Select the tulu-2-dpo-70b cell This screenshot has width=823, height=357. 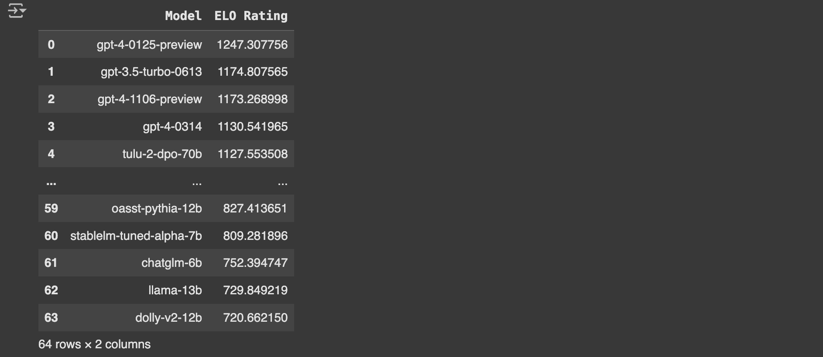pyautogui.click(x=162, y=154)
